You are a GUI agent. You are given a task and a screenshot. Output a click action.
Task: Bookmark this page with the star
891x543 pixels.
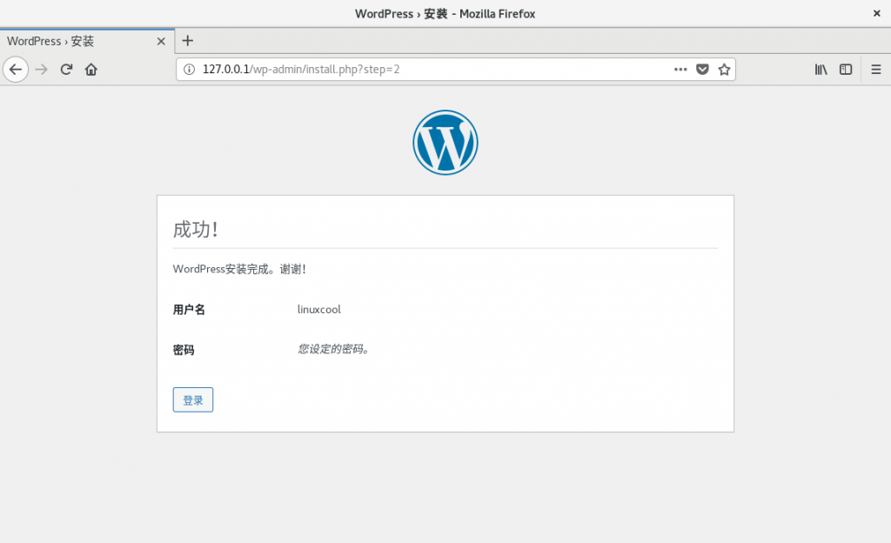coord(723,70)
